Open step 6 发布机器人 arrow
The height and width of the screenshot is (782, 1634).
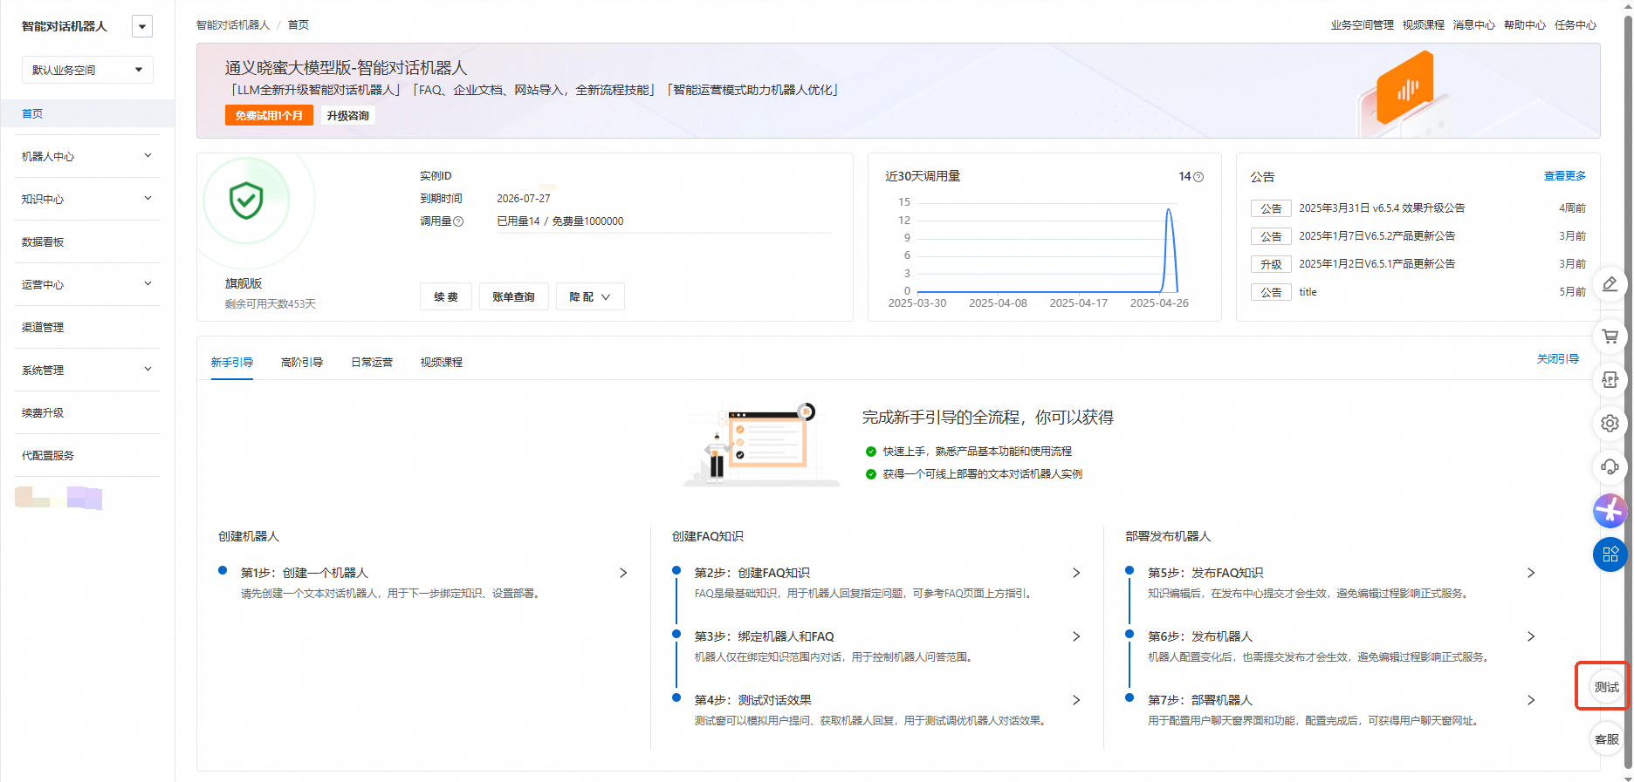pyautogui.click(x=1531, y=636)
